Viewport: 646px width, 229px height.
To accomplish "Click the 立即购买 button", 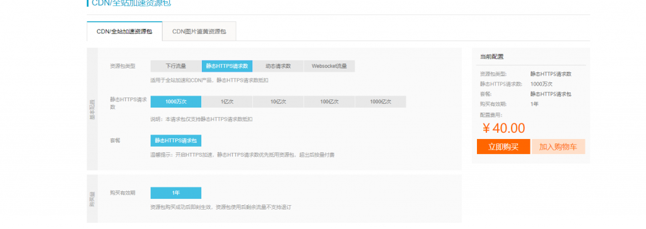I will 503,147.
